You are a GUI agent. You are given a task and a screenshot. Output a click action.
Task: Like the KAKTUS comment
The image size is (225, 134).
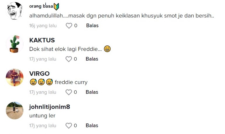(68, 59)
